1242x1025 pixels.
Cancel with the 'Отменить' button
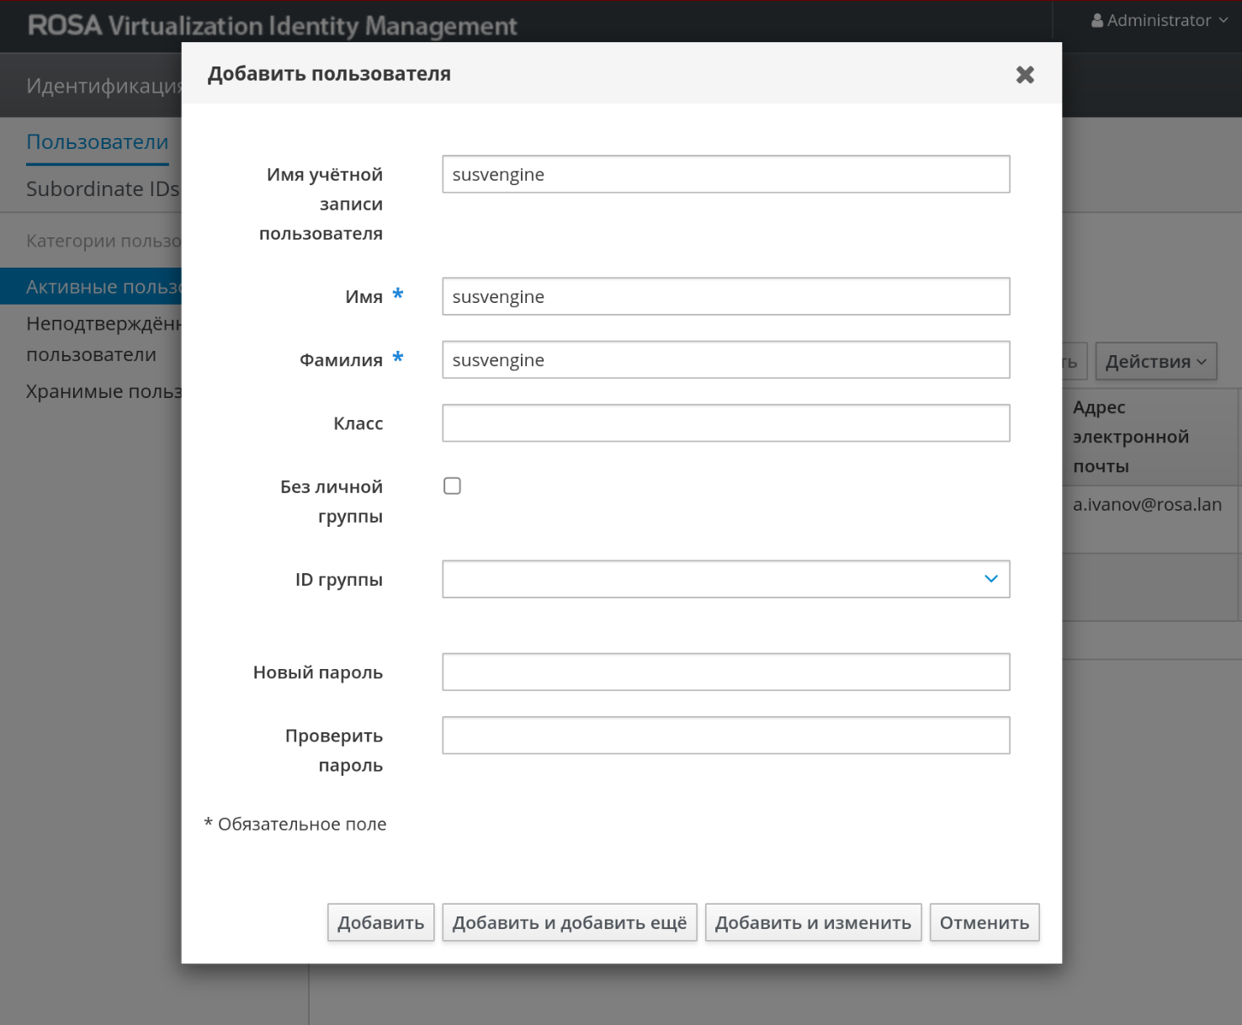[x=984, y=922]
